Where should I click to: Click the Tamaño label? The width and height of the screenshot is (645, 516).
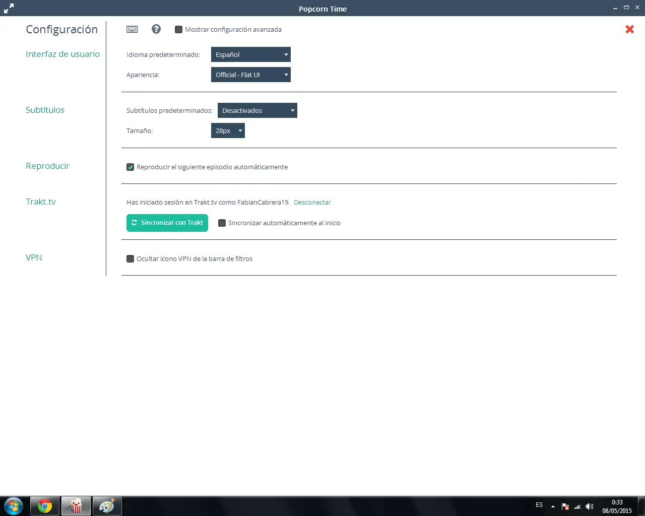(x=140, y=131)
